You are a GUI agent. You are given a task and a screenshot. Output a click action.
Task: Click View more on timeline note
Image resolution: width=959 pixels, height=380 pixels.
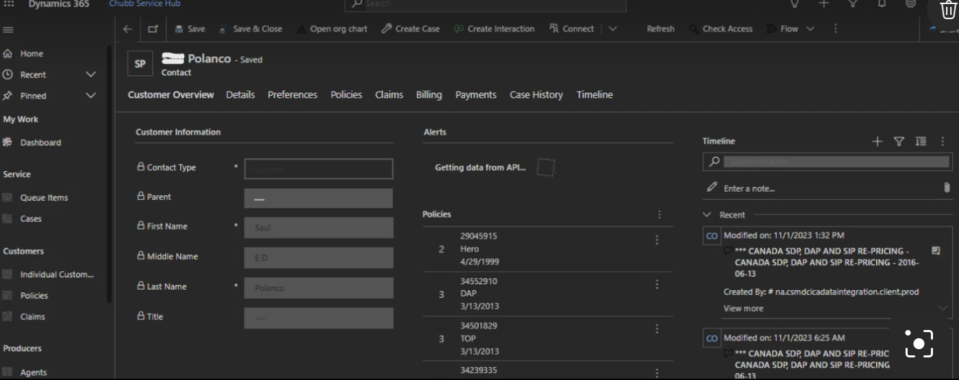743,308
